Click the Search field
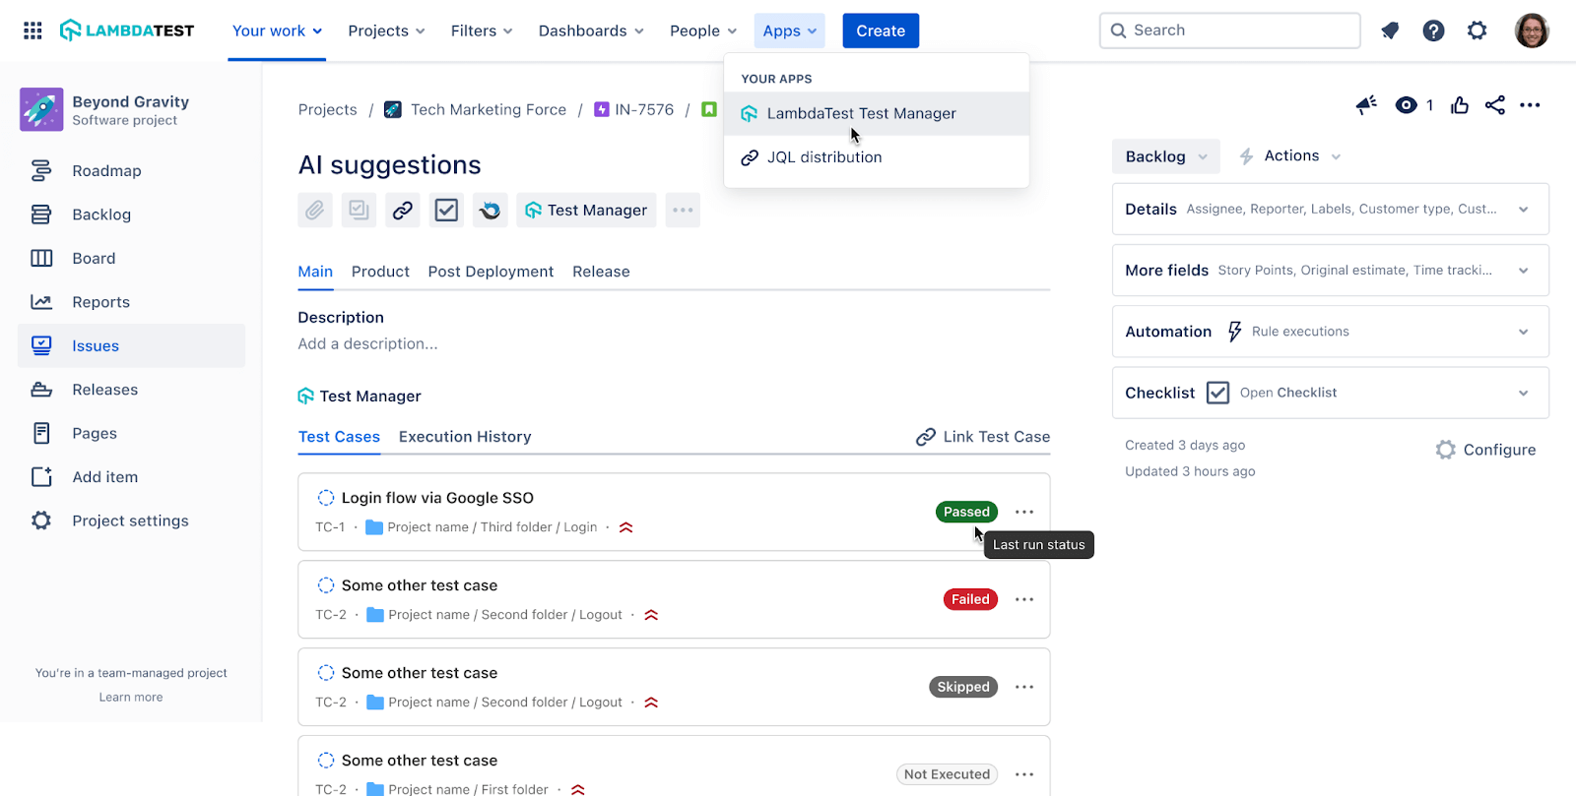 (x=1229, y=31)
